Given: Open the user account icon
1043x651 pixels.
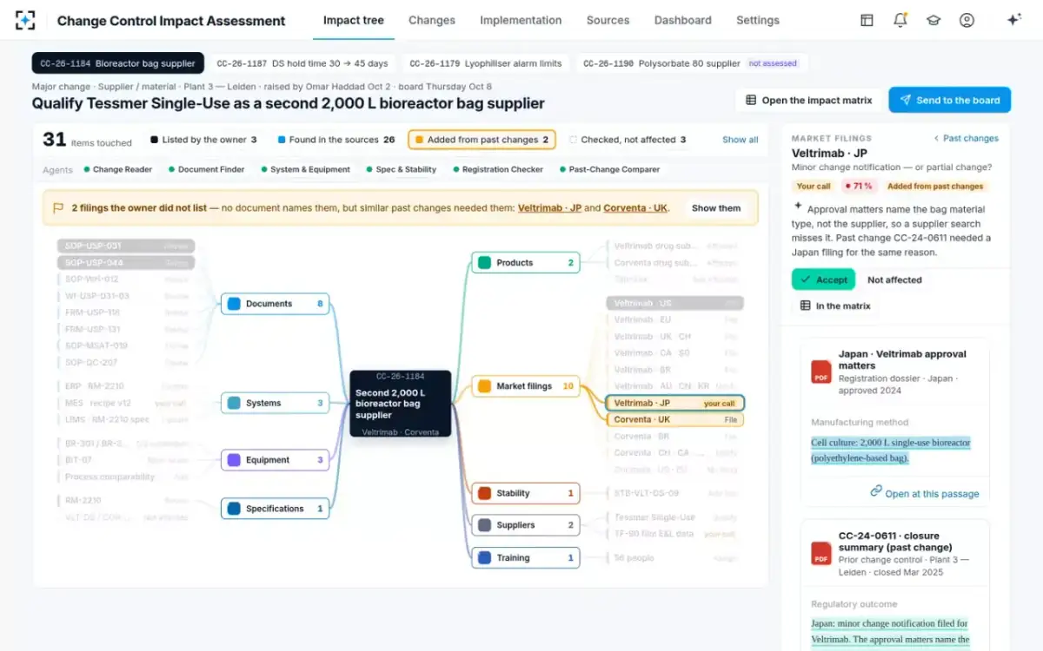Looking at the screenshot, I should [967, 20].
